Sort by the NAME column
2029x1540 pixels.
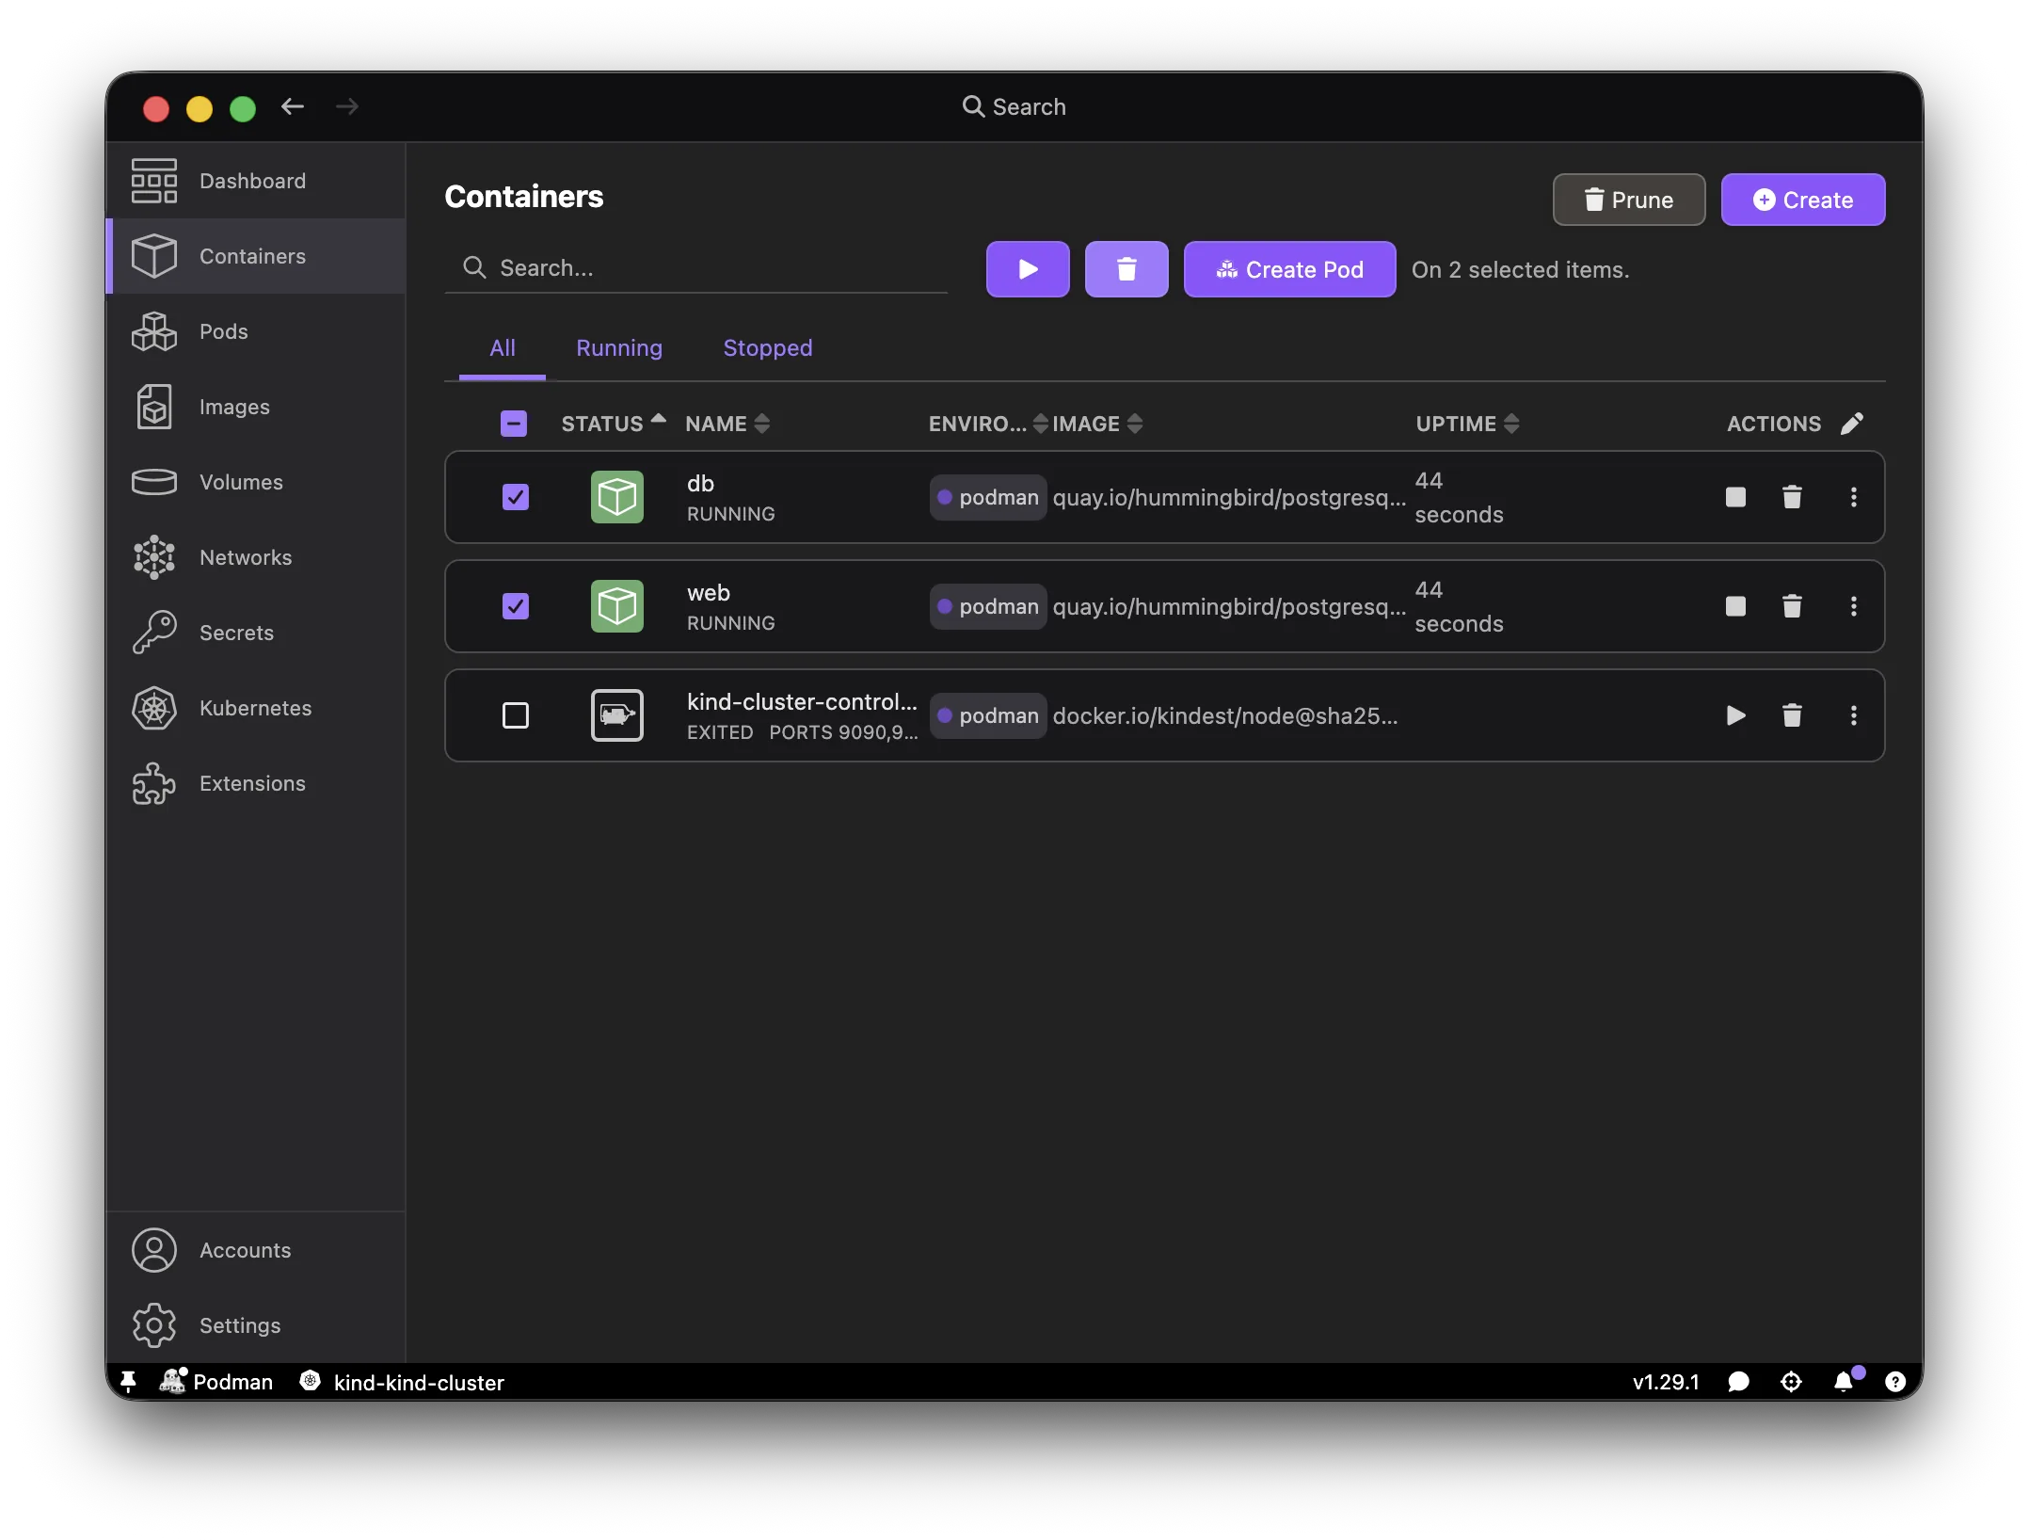[727, 424]
